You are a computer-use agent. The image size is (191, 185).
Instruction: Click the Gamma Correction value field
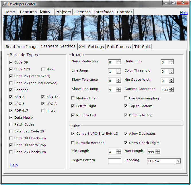[x=165, y=90]
